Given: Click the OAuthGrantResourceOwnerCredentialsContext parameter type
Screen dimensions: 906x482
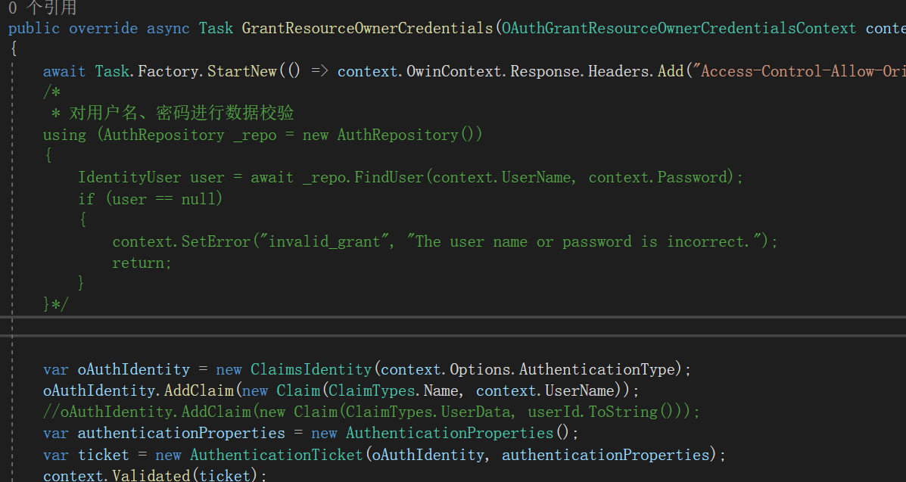Looking at the screenshot, I should pyautogui.click(x=679, y=28).
